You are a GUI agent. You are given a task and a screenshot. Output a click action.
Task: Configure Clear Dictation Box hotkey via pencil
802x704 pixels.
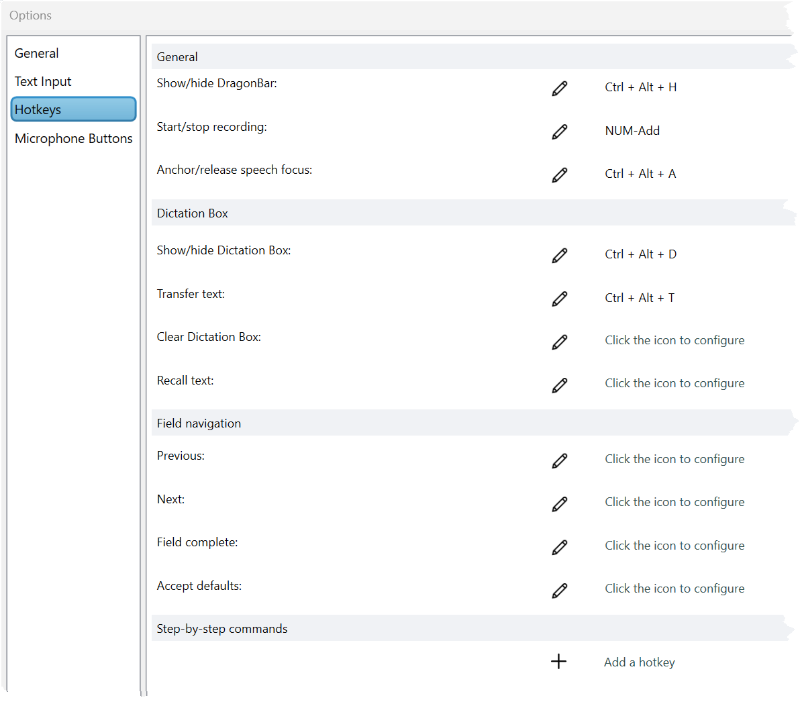pos(559,342)
